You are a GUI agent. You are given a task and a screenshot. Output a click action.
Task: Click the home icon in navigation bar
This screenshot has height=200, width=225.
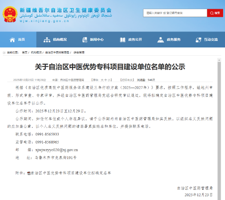tap(13, 40)
